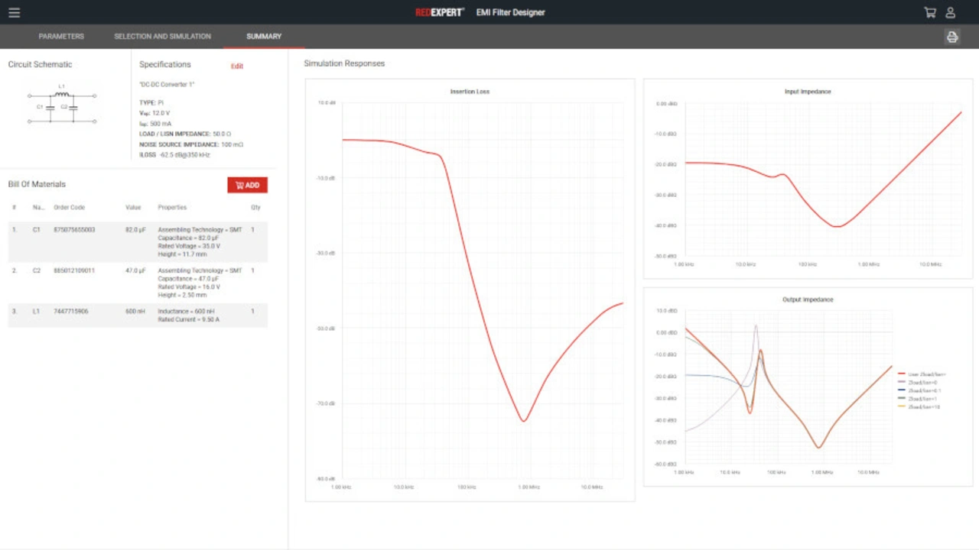Open the user account icon

pyautogui.click(x=950, y=12)
